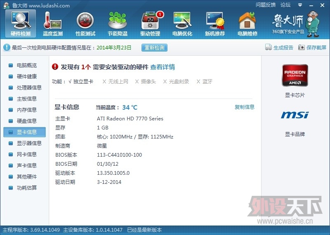Open the 问题反馈 feedback link
Viewport: 330px width, 235px height.
pyautogui.click(x=266, y=5)
